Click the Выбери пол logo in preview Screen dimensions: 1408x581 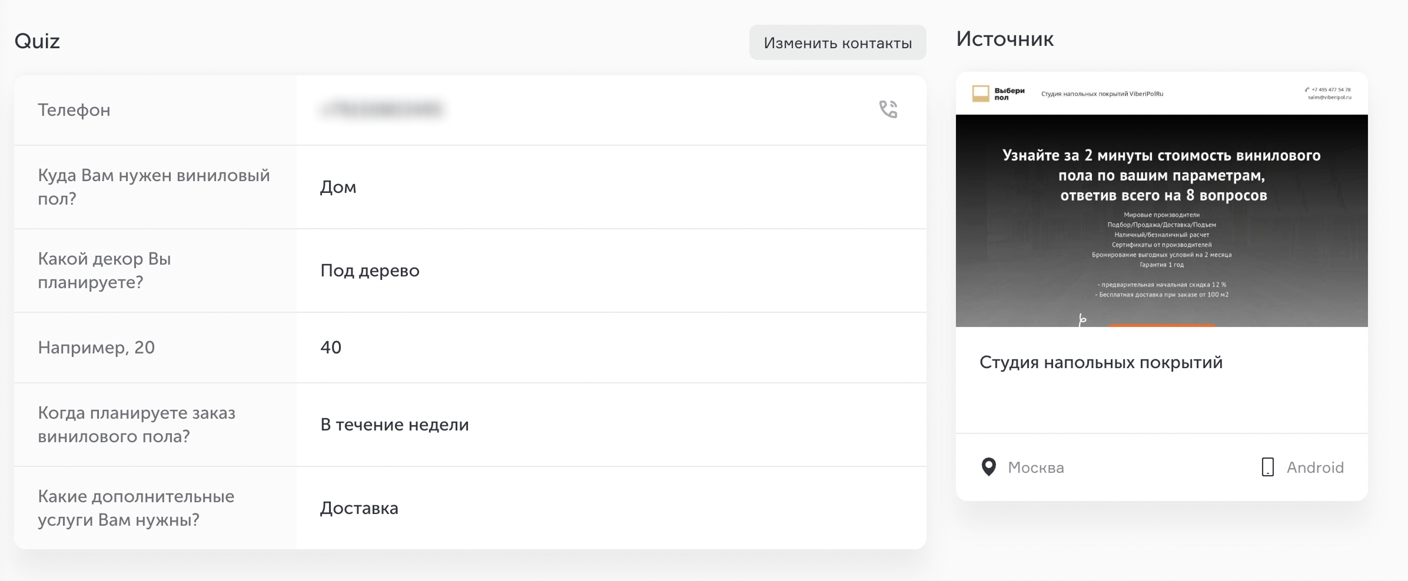(x=999, y=94)
